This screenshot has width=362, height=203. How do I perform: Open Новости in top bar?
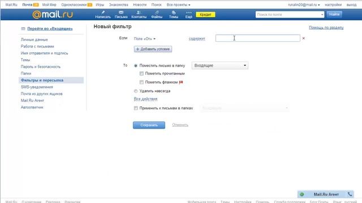pos(140,5)
